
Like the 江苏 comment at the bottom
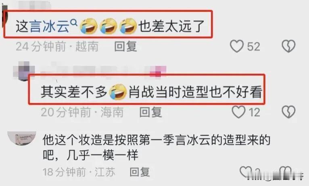coord(246,172)
